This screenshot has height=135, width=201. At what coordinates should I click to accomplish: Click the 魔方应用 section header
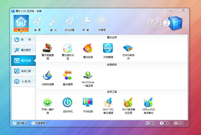[112, 37]
